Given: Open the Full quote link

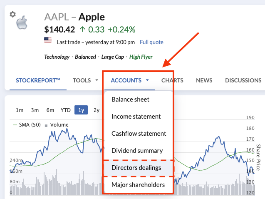Looking at the screenshot, I should coord(151,42).
